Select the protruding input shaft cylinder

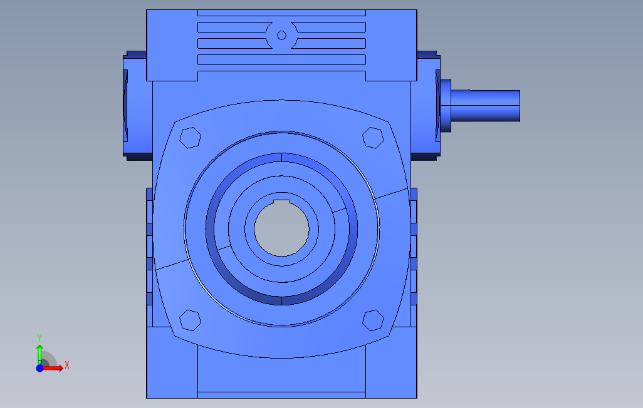click(x=486, y=106)
